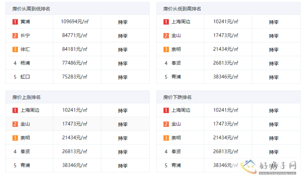This screenshot has height=176, width=305.
Task: Select the 杨浦 district name
Action: [x=25, y=63]
